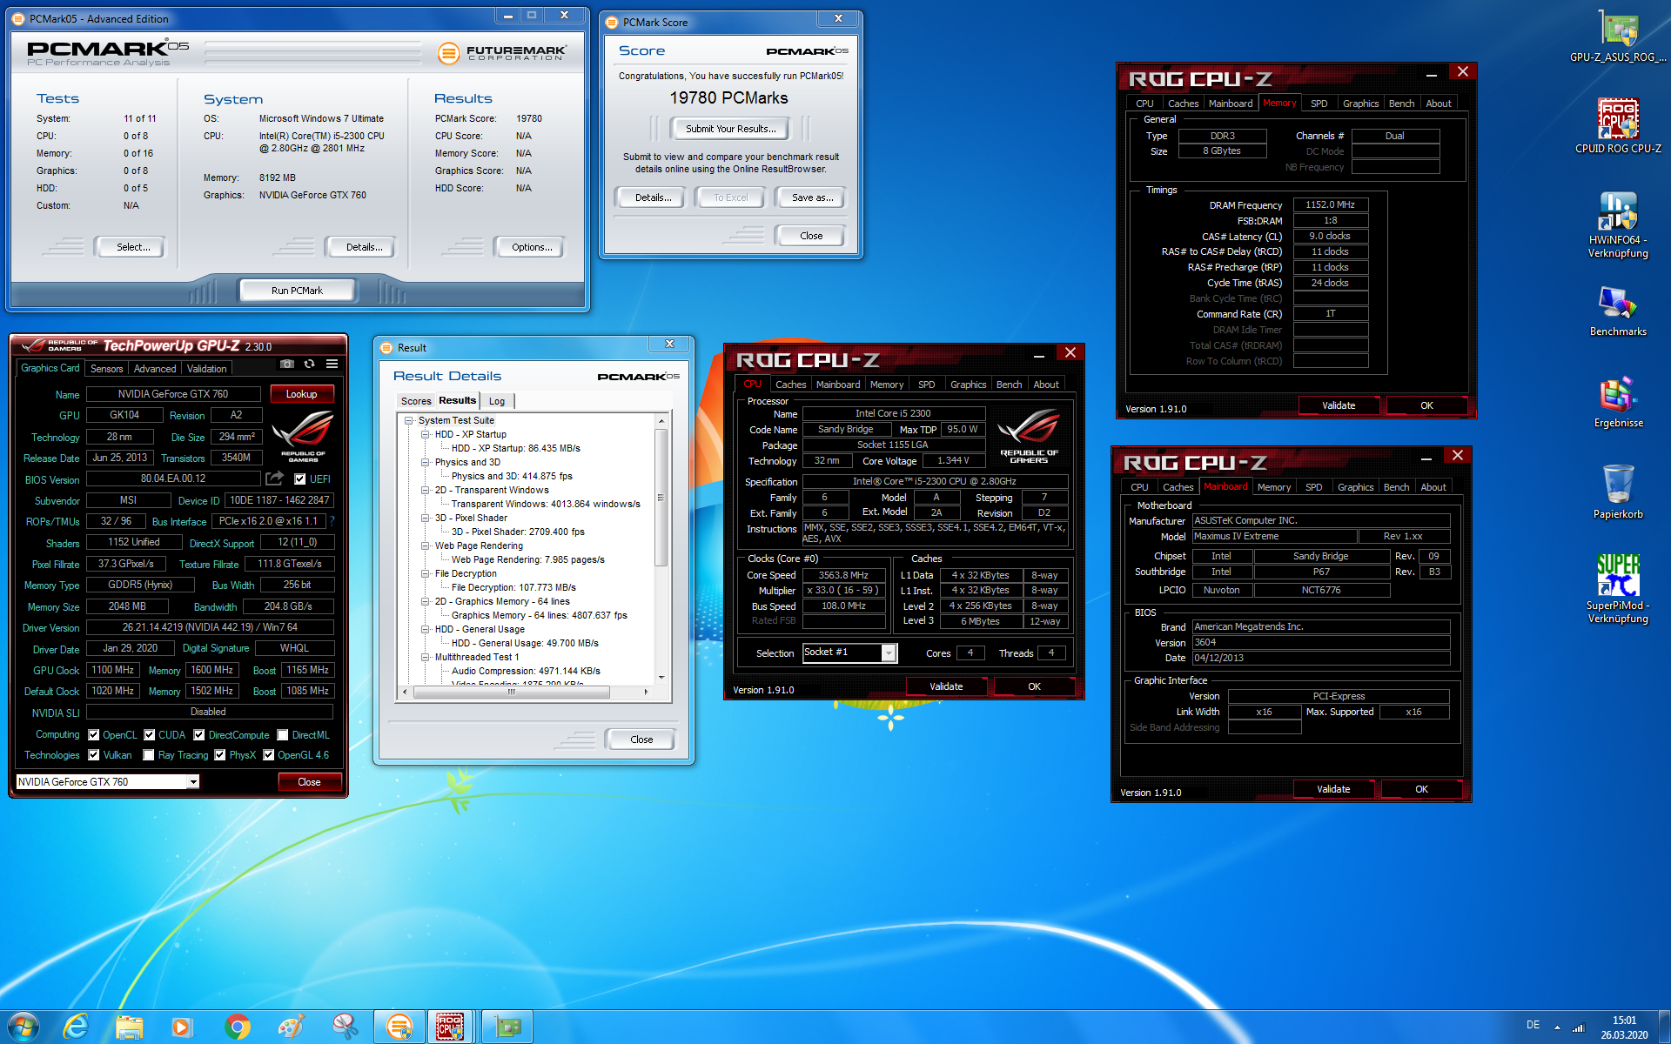Open the HWiNFO64 desktop shortcut
This screenshot has height=1044, width=1671.
1618,224
